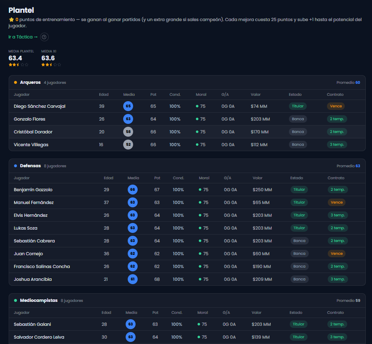Click the Titular badge for Elvis Hernández

pos(299,215)
